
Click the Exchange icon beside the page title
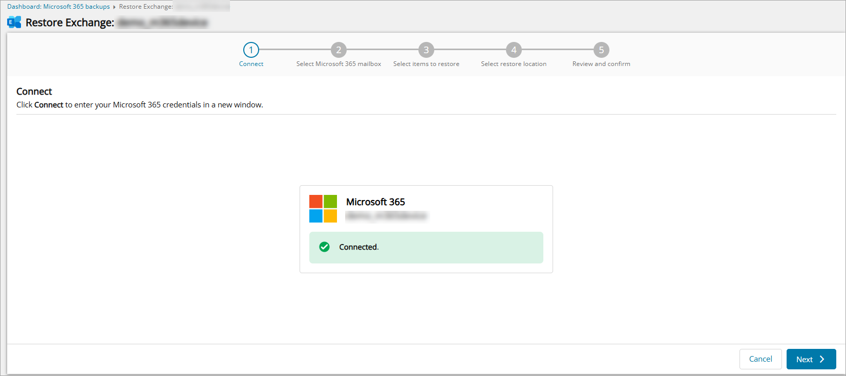click(14, 23)
